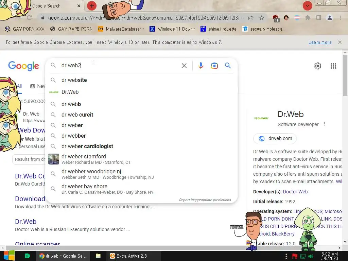348x261 pixels.
Task: Click into the search box containing dr web2
Action: pyautogui.click(x=120, y=66)
